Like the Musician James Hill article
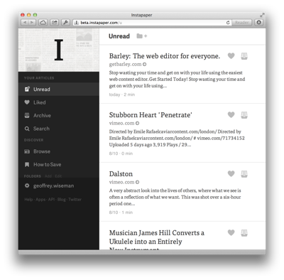 [231, 233]
